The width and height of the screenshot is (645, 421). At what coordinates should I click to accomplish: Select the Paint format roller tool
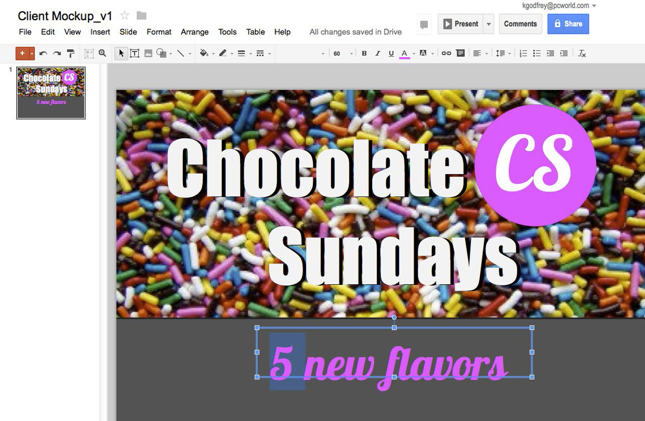point(71,54)
